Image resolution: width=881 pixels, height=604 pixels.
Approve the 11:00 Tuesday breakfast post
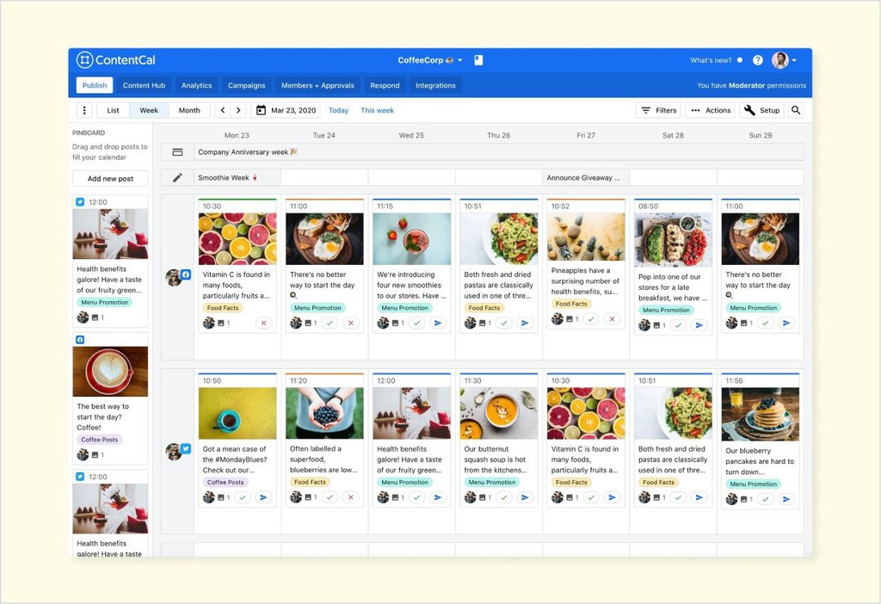(x=330, y=323)
